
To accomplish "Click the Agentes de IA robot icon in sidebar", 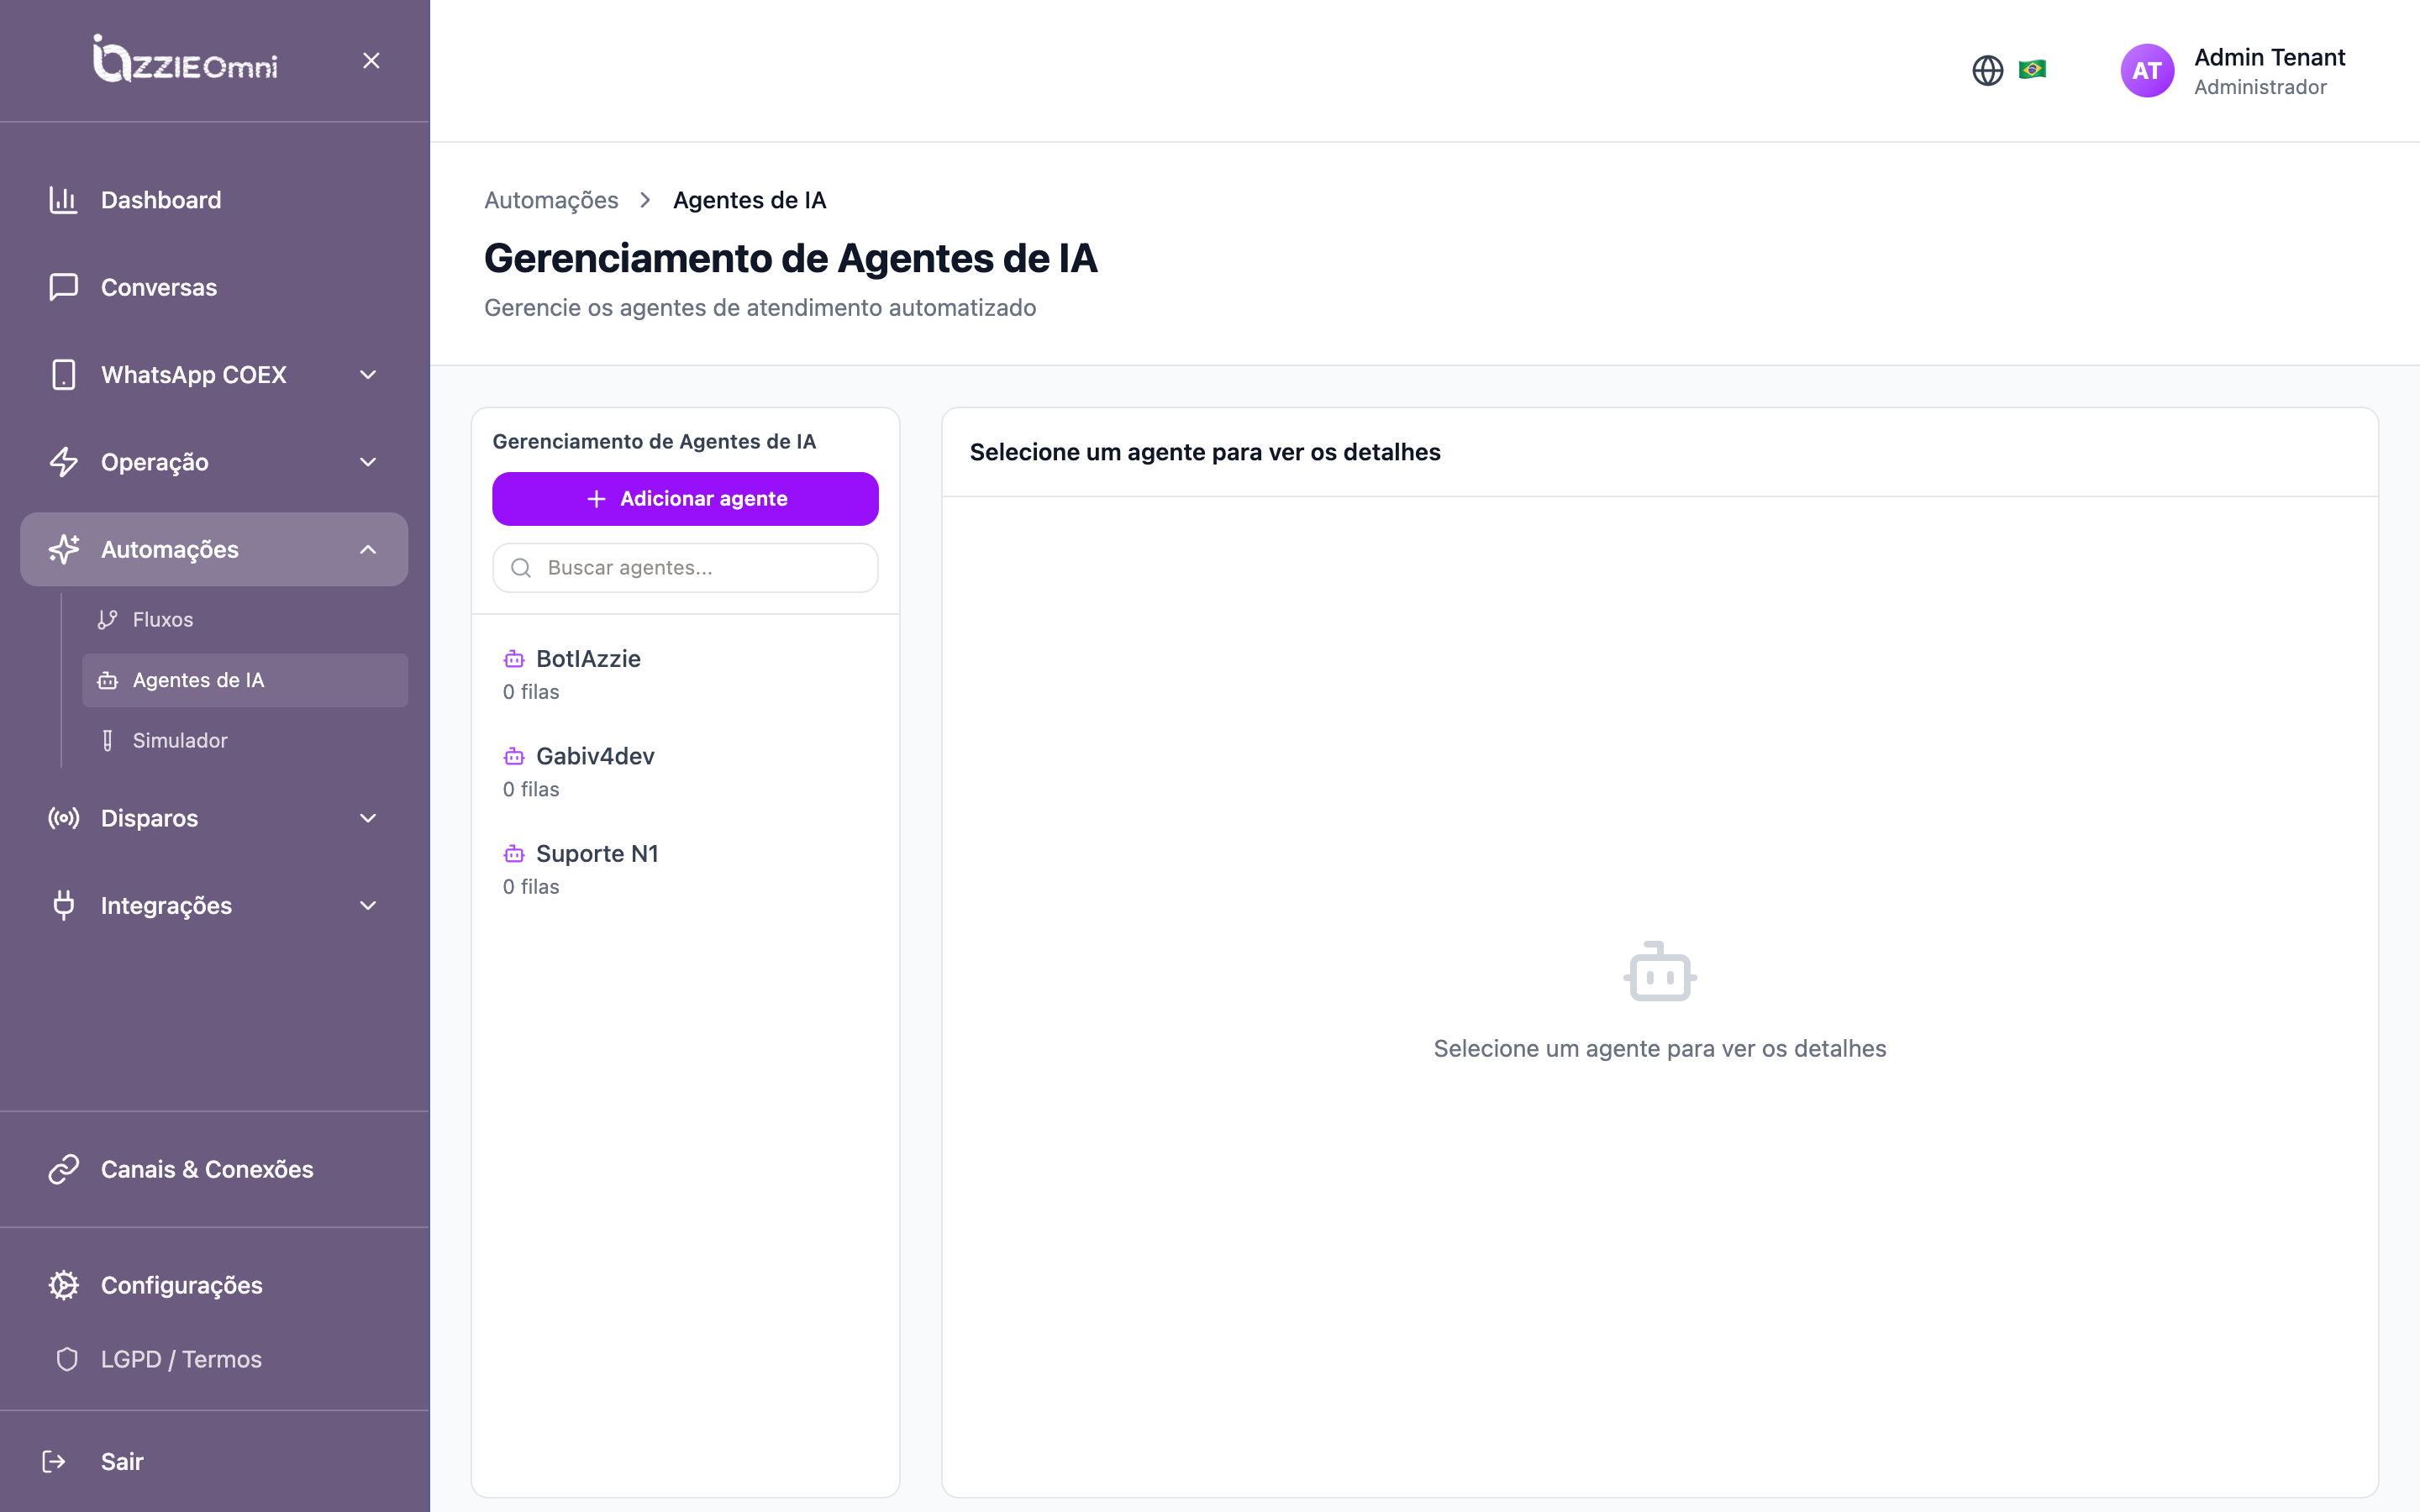I will pyautogui.click(x=107, y=680).
